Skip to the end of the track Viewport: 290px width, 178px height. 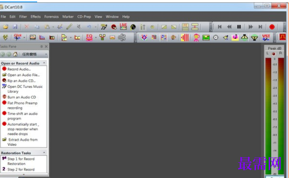pos(260,27)
